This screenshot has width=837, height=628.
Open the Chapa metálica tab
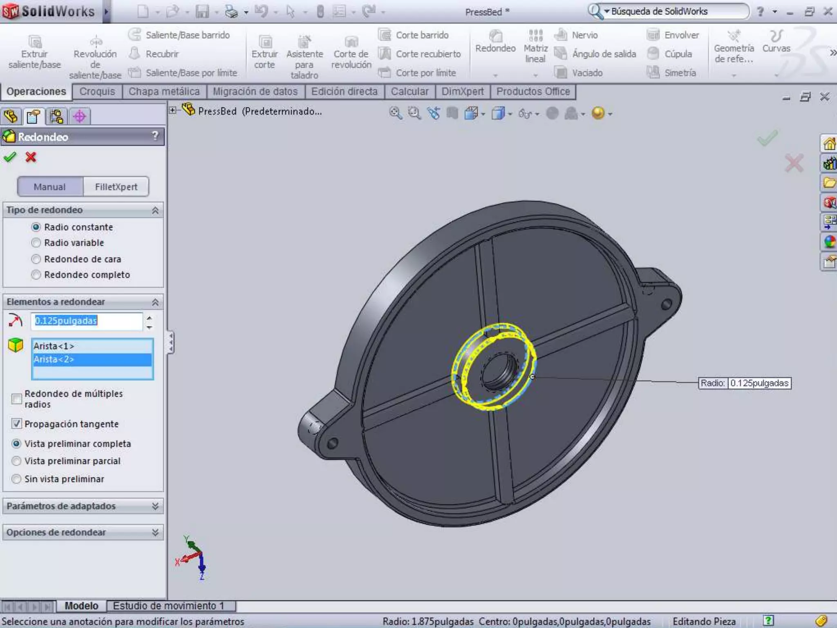(164, 92)
